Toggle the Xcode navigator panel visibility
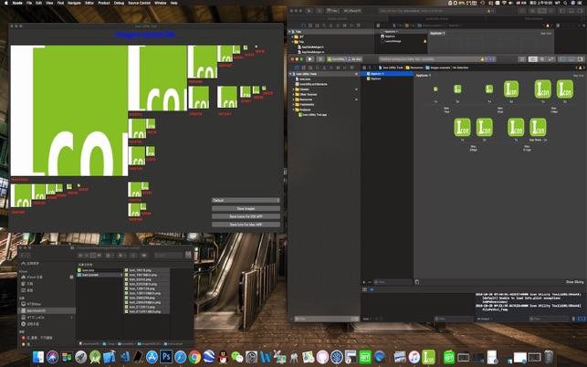587x367 pixels. click(x=563, y=59)
